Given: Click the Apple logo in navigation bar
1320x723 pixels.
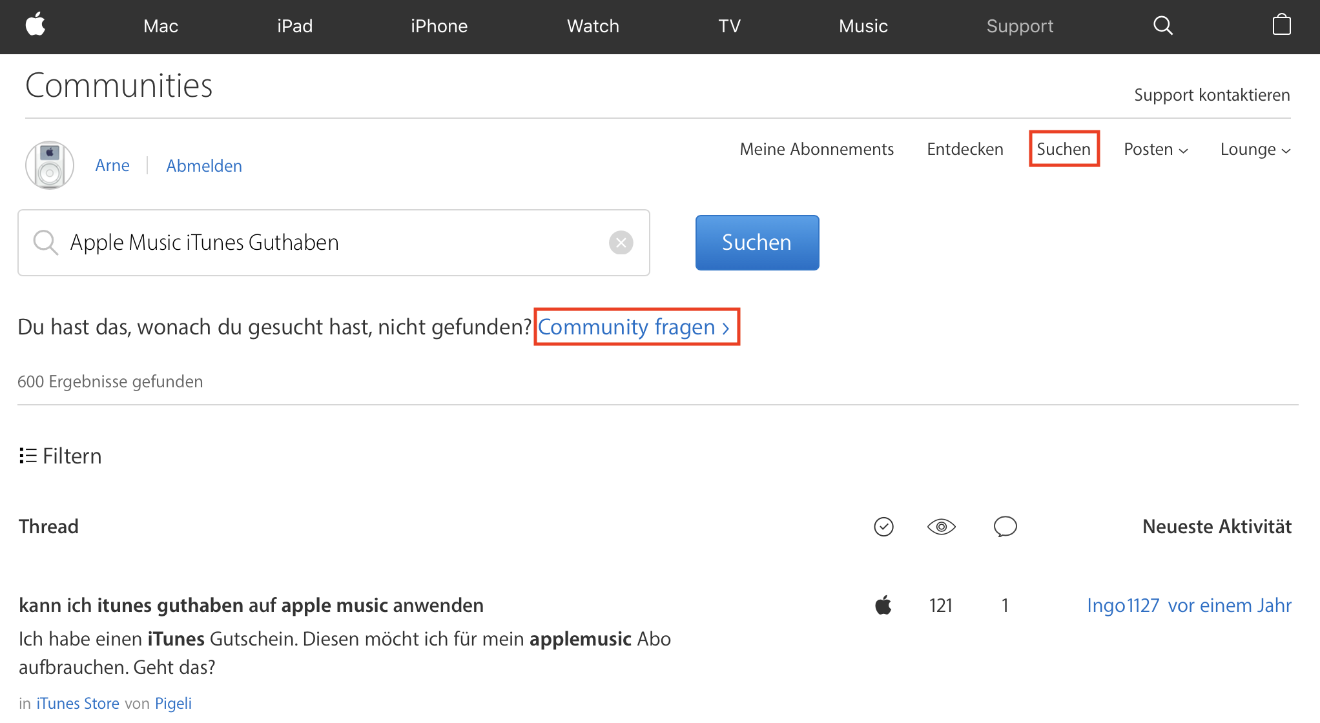Looking at the screenshot, I should [36, 25].
